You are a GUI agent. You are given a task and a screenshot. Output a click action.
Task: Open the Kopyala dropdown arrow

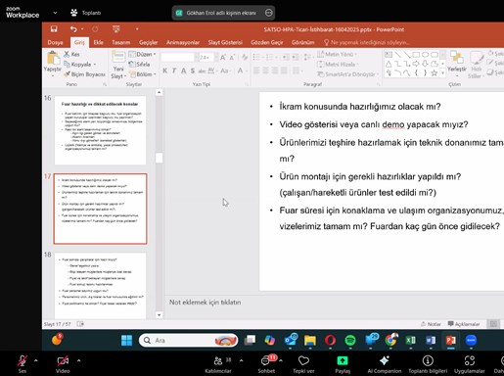[x=95, y=65]
